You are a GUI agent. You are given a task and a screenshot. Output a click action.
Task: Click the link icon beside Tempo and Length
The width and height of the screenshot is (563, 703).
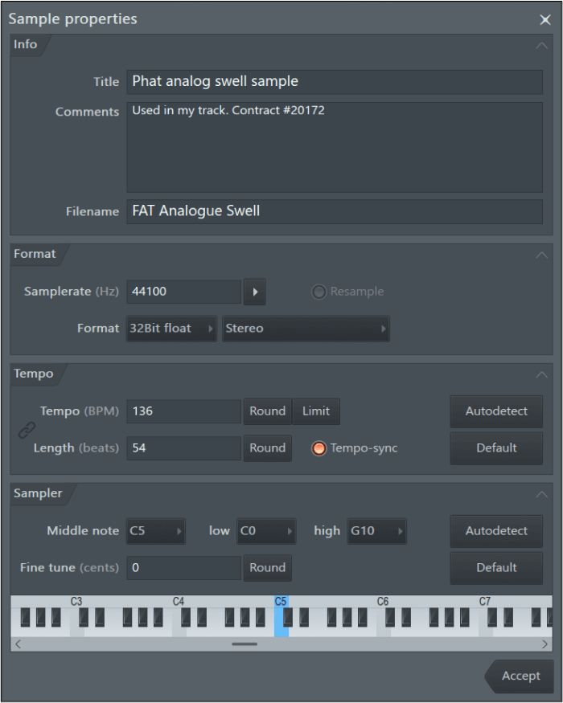25,430
